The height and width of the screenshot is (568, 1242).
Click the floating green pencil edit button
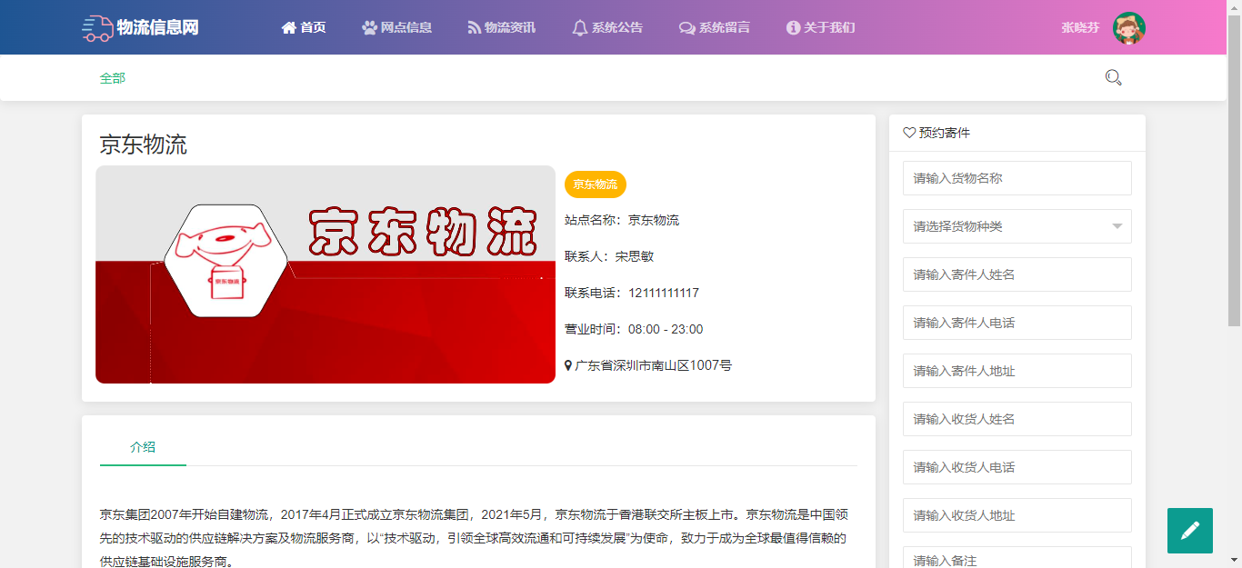click(x=1190, y=531)
